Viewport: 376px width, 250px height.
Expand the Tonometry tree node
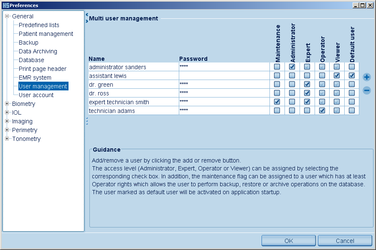(x=7, y=139)
